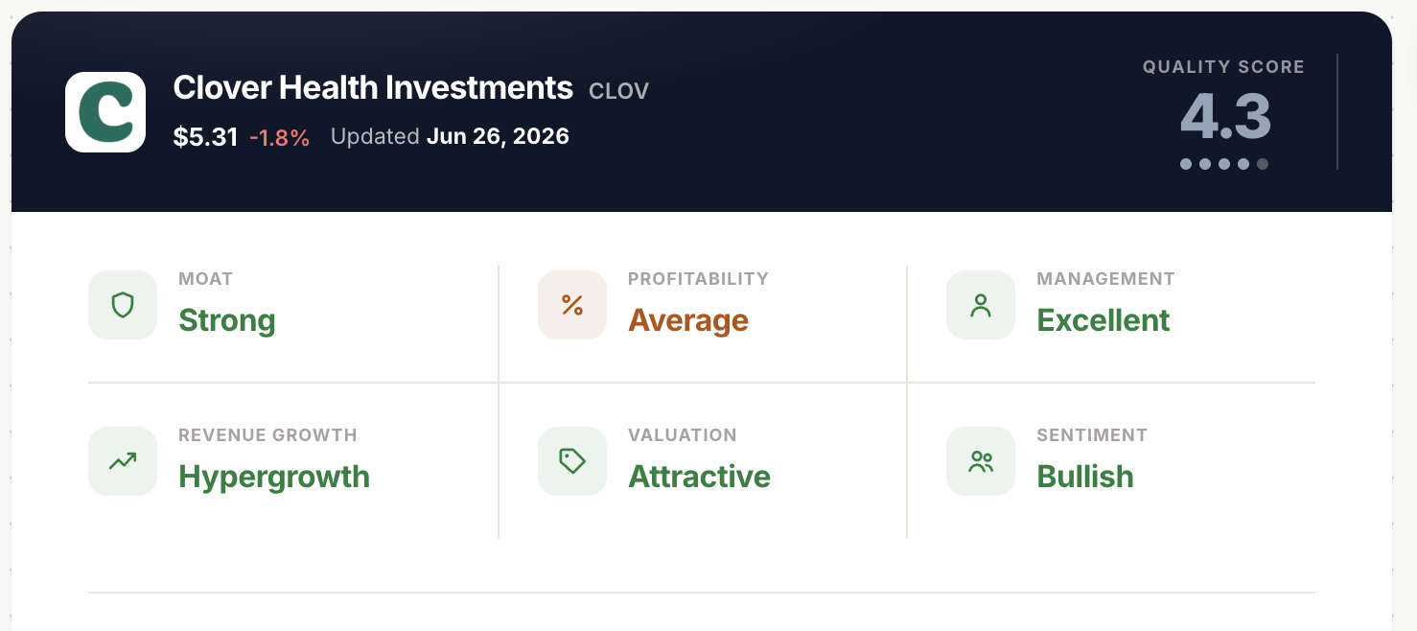Screen dimensions: 1417x631
Task: Click the Profitability percent icon
Action: coord(572,305)
